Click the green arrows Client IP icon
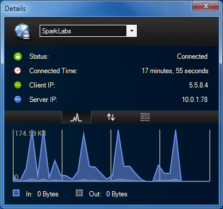 18,85
